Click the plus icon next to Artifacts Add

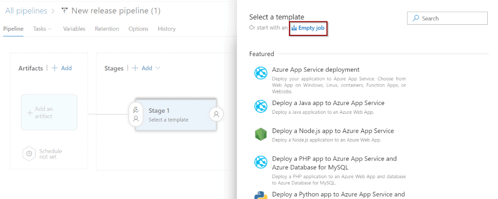pyautogui.click(x=54, y=68)
